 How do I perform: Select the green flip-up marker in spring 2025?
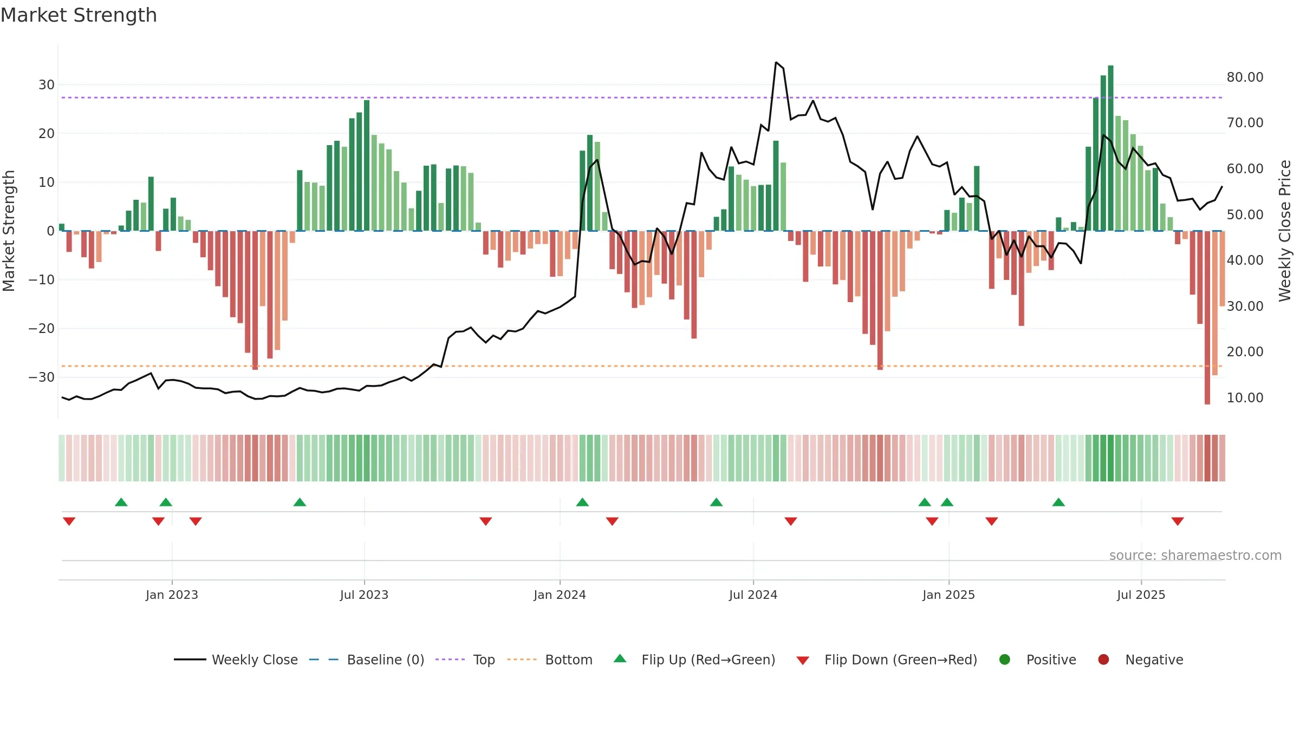1058,502
